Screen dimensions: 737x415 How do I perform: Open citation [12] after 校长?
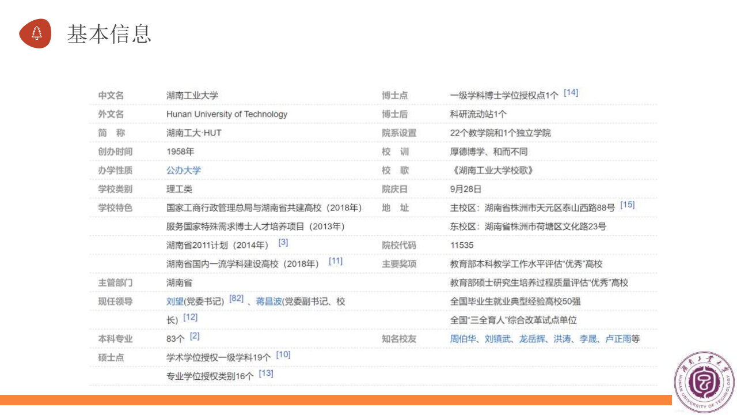tap(190, 318)
